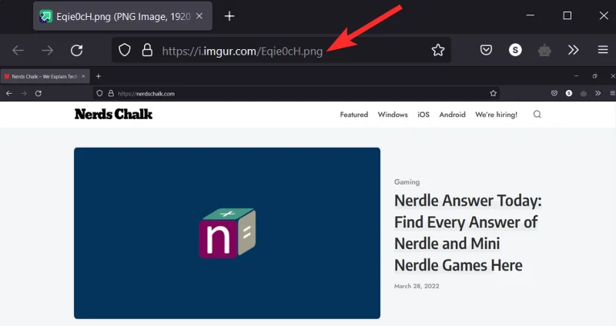616x326 pixels.
Task: Bookmark the imgur image with star icon
Action: [x=438, y=50]
